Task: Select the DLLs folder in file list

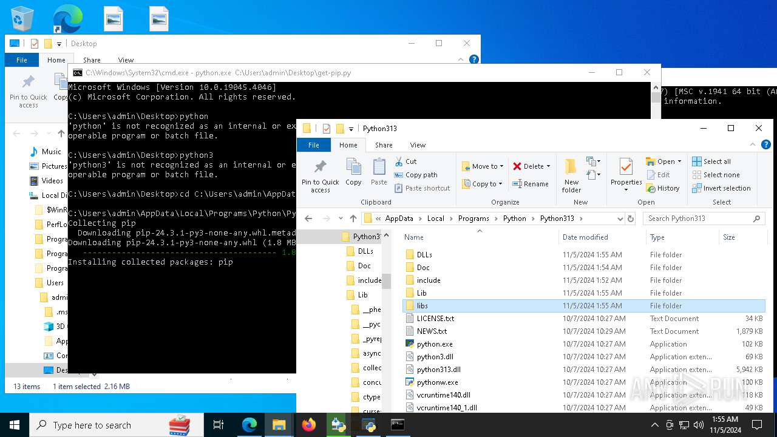Action: coord(424,255)
